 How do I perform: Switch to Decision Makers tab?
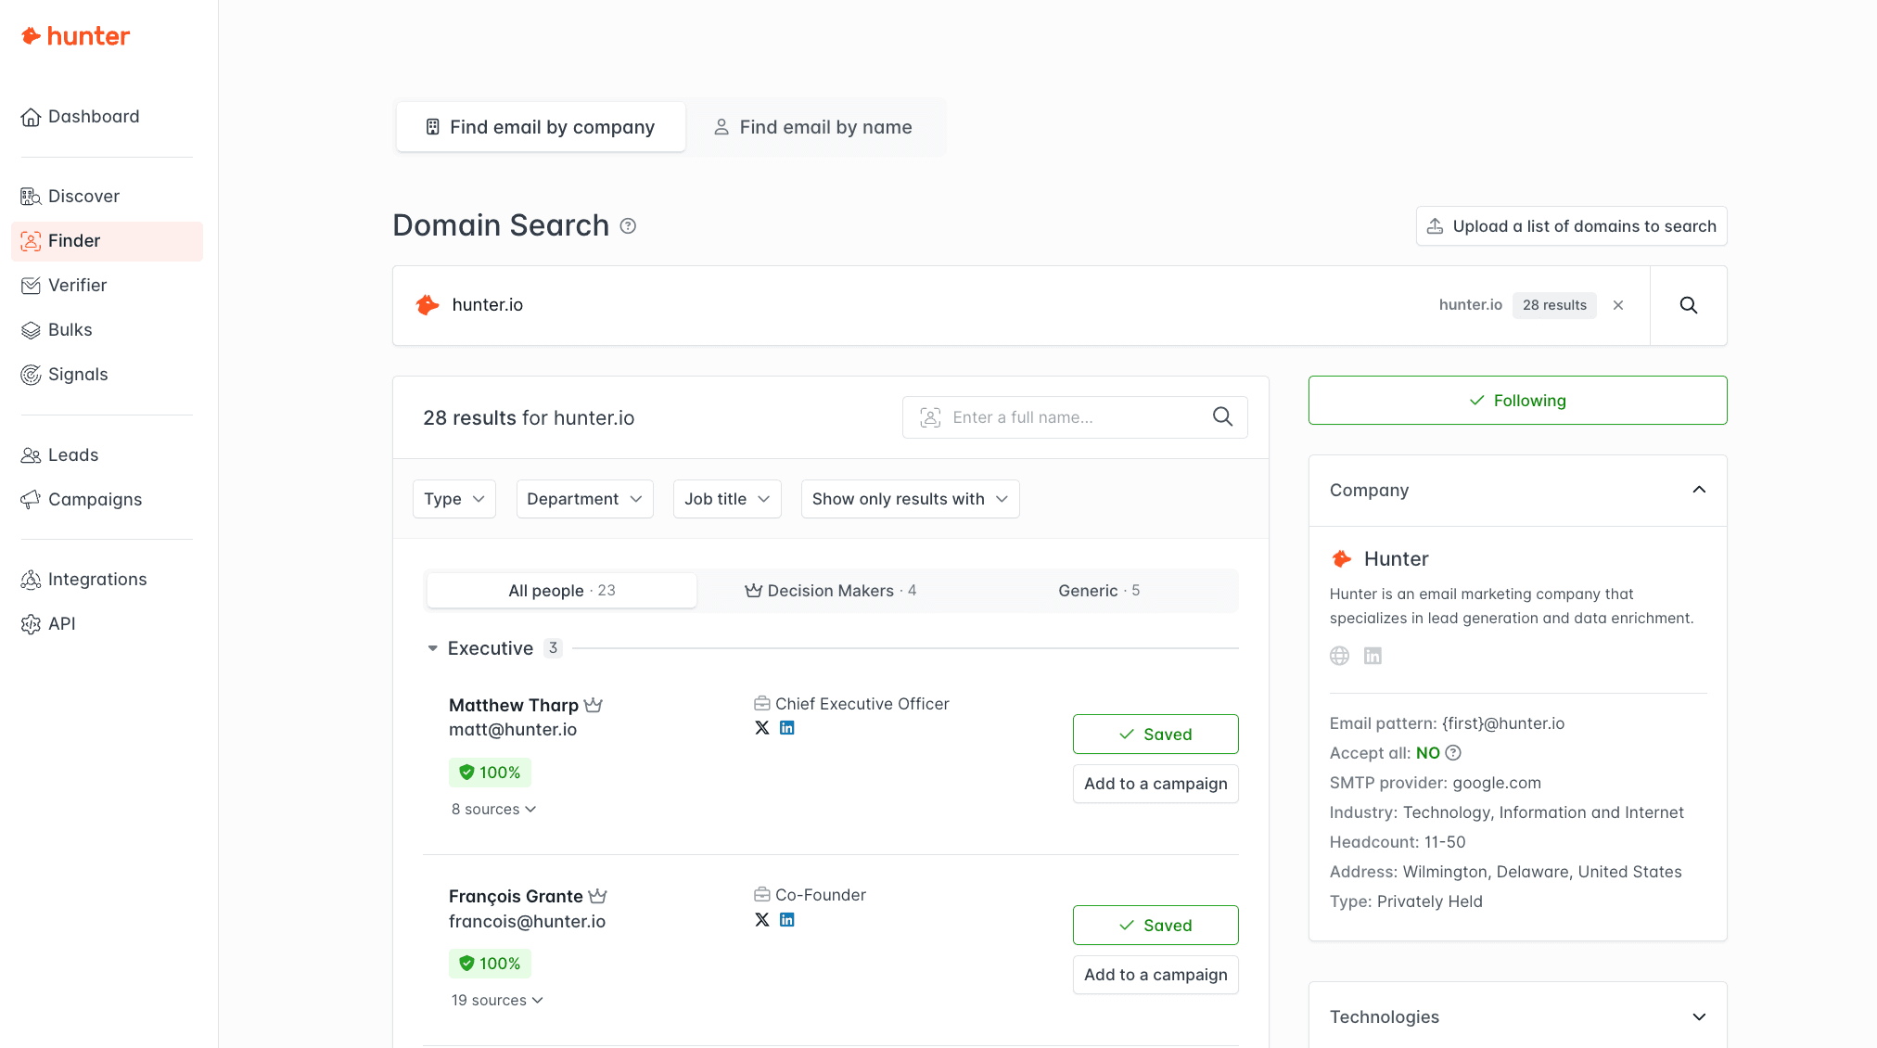(830, 591)
